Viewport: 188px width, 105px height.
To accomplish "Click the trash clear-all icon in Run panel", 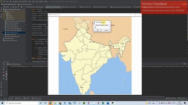I will click(x=6, y=79).
